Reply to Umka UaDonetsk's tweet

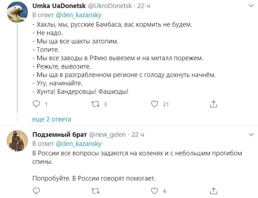click(x=36, y=104)
